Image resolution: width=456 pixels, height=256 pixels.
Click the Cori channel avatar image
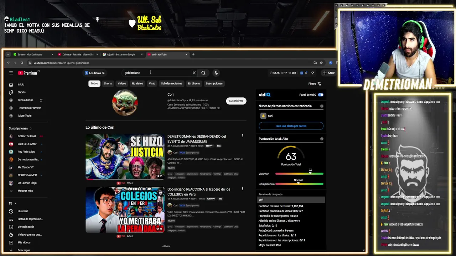(125, 102)
